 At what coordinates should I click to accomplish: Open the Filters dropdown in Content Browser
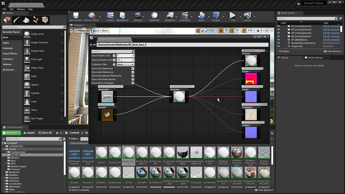pos(73,139)
